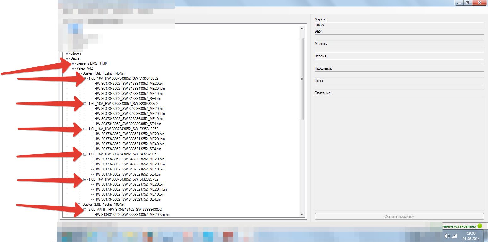Click the network signal tray icon
Viewport: 488px width, 242px height.
coord(455,236)
